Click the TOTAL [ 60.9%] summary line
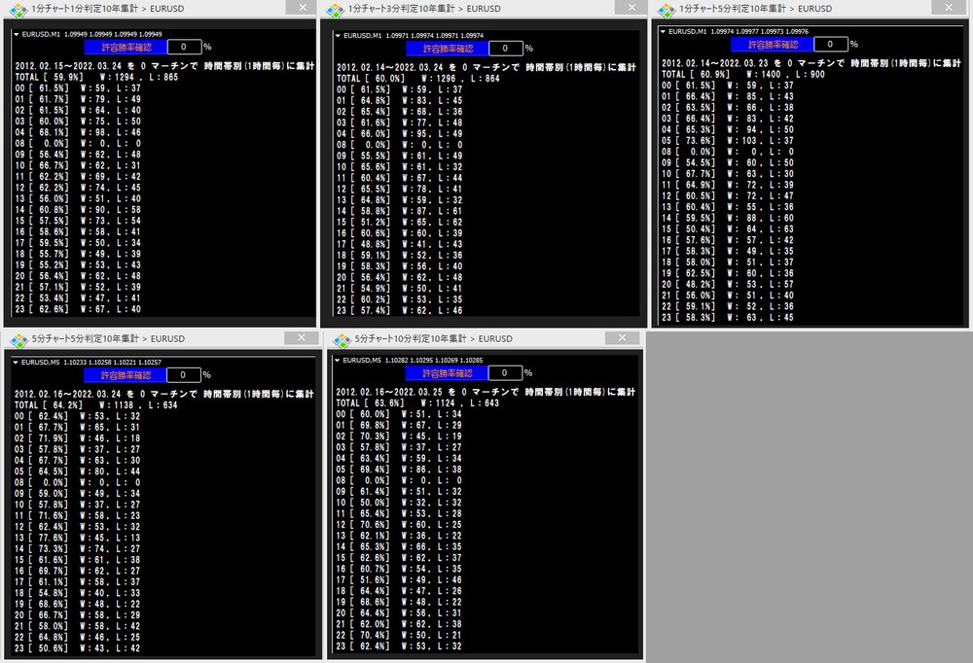The height and width of the screenshot is (663, 973). coord(742,75)
